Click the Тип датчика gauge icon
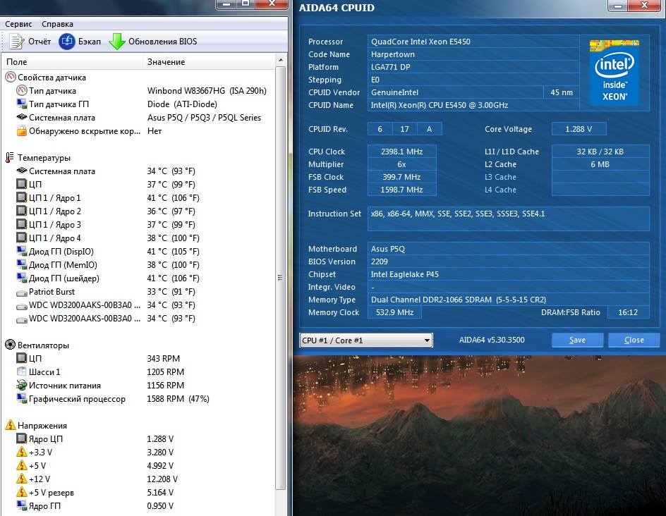Screen dimensions: 666x516 pos(22,90)
